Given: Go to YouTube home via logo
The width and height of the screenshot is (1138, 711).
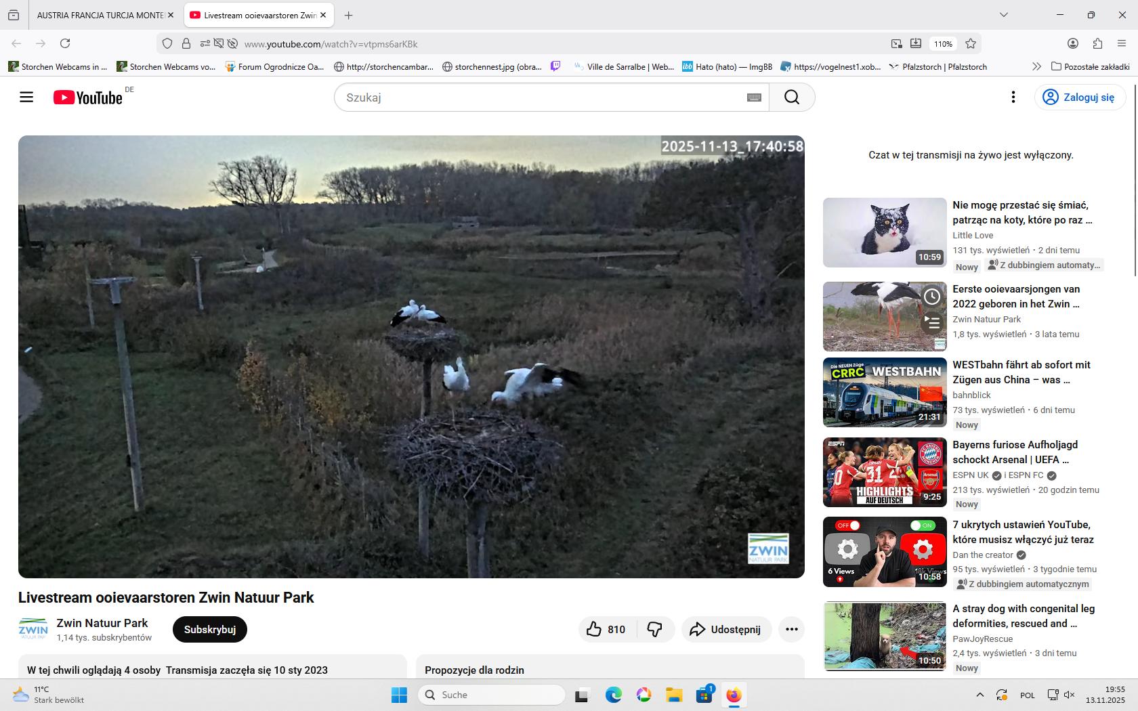Looking at the screenshot, I should (88, 98).
